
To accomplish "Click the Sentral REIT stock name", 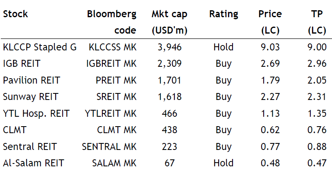I will [30, 147].
